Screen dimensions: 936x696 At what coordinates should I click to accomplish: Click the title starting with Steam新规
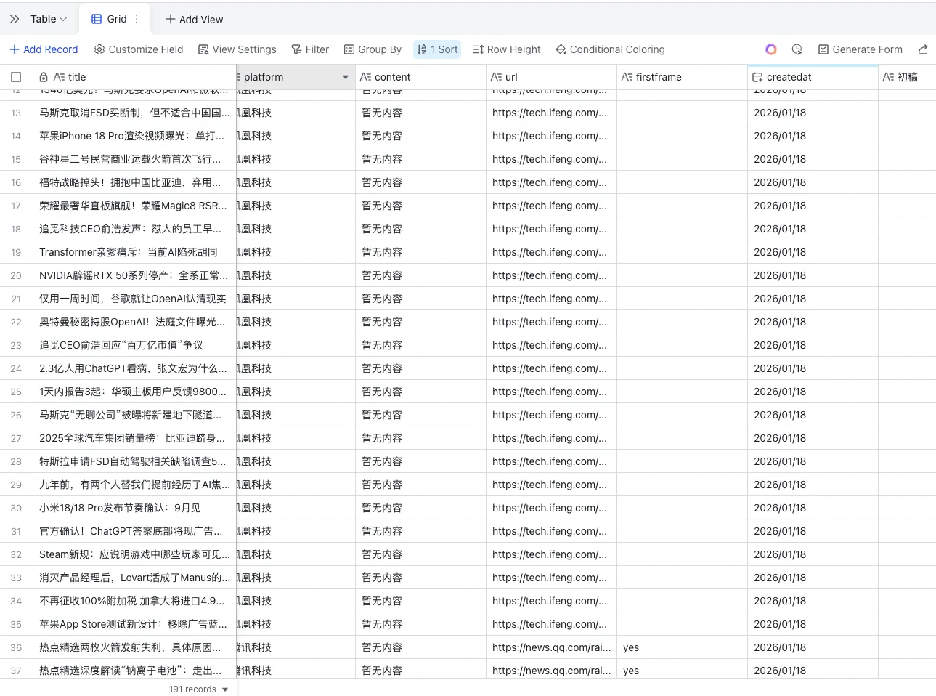[x=134, y=554]
